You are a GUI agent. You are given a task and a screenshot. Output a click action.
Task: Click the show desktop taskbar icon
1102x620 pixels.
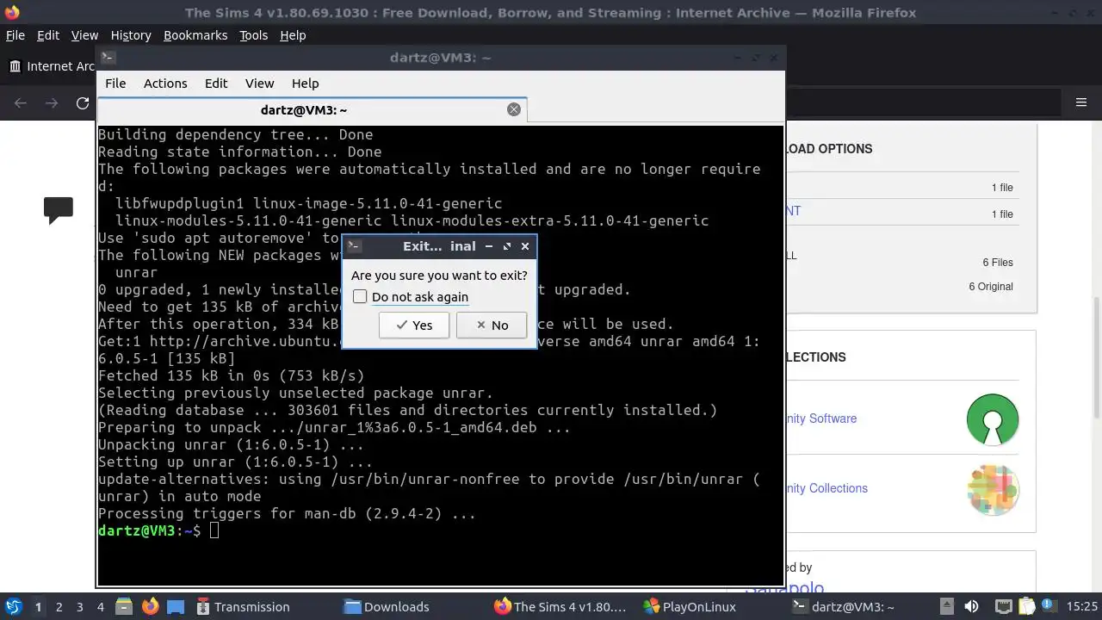tap(176, 607)
